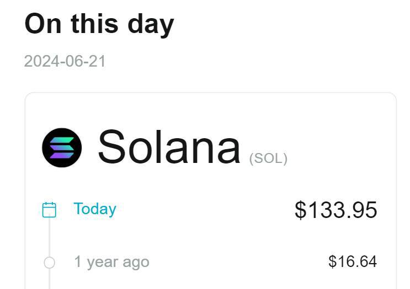Viewport: 410px width, 289px height.
Task: Click the 2024-06-21 date text
Action: pos(65,61)
